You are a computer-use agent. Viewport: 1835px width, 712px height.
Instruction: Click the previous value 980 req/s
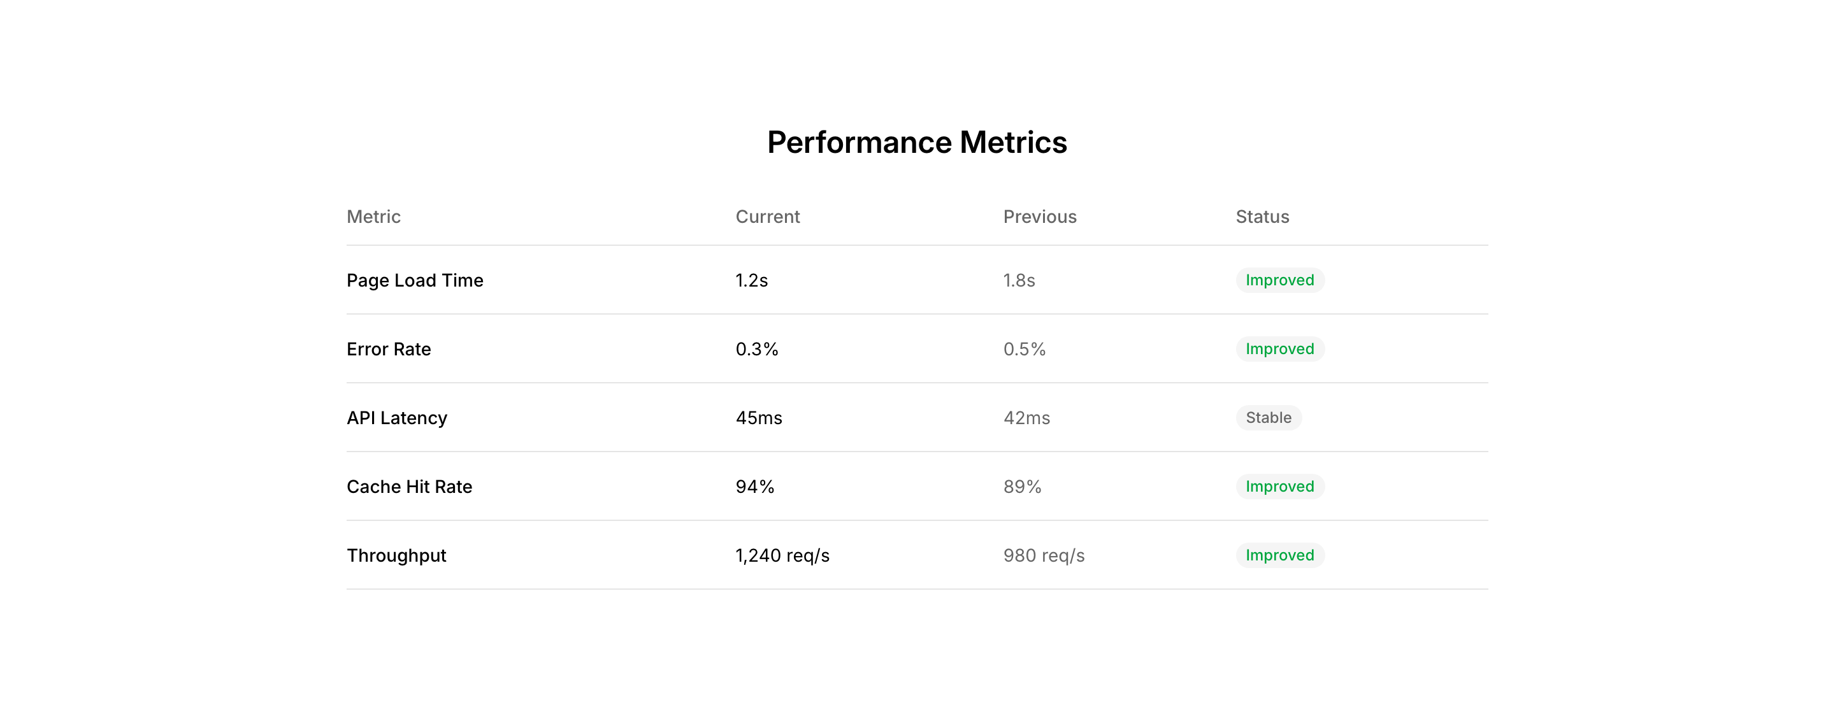click(1044, 555)
